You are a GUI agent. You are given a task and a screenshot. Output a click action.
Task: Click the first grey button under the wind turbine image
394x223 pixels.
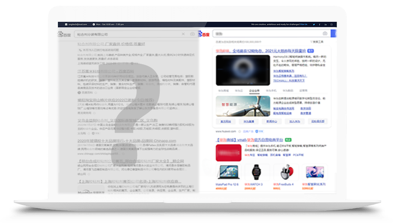[x=226, y=122]
